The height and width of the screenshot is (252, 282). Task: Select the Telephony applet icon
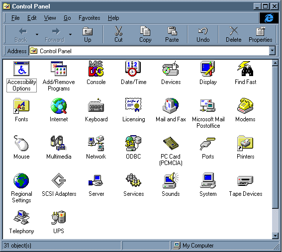tap(21, 218)
